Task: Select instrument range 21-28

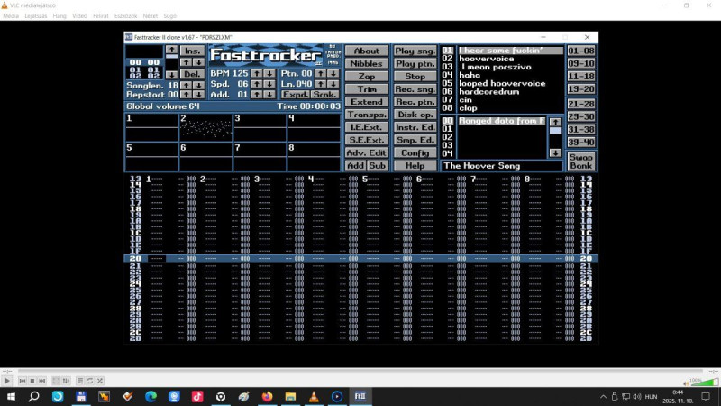Action: coord(580,104)
